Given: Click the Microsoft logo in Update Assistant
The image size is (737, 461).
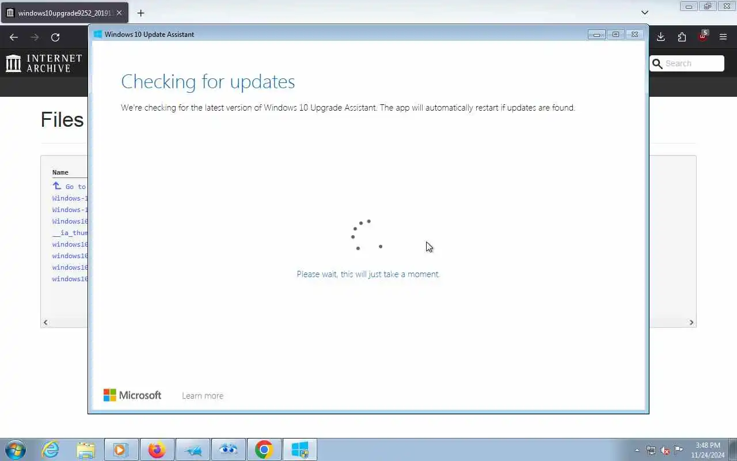Looking at the screenshot, I should [x=132, y=395].
